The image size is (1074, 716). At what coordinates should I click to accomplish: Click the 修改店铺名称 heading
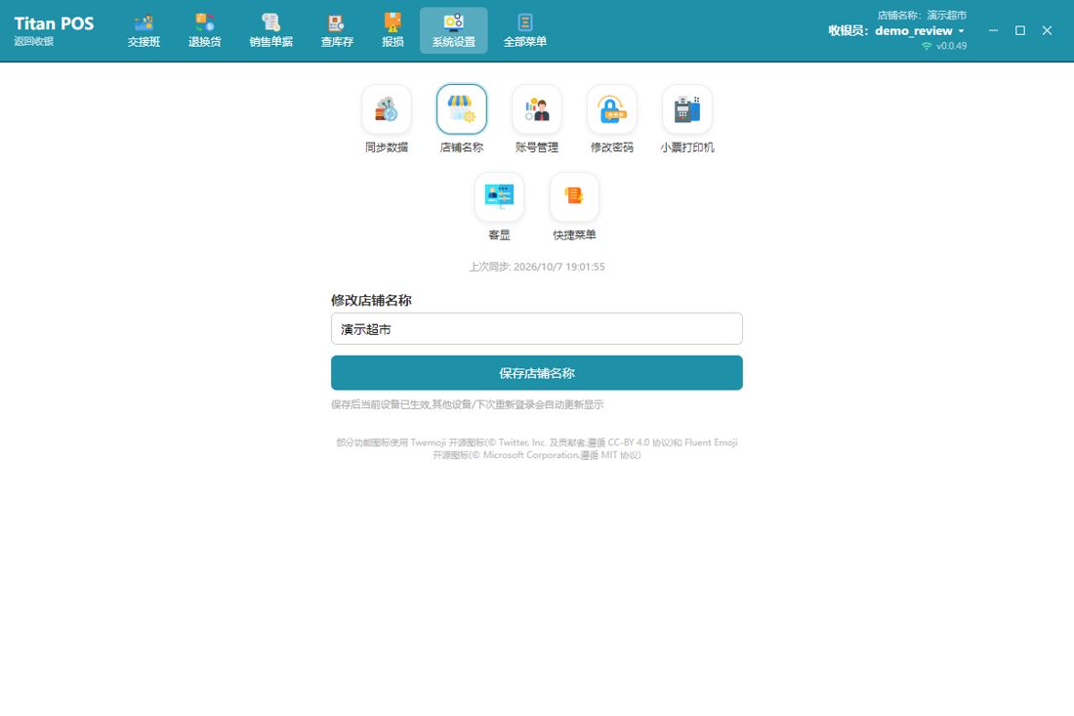pyautogui.click(x=371, y=300)
